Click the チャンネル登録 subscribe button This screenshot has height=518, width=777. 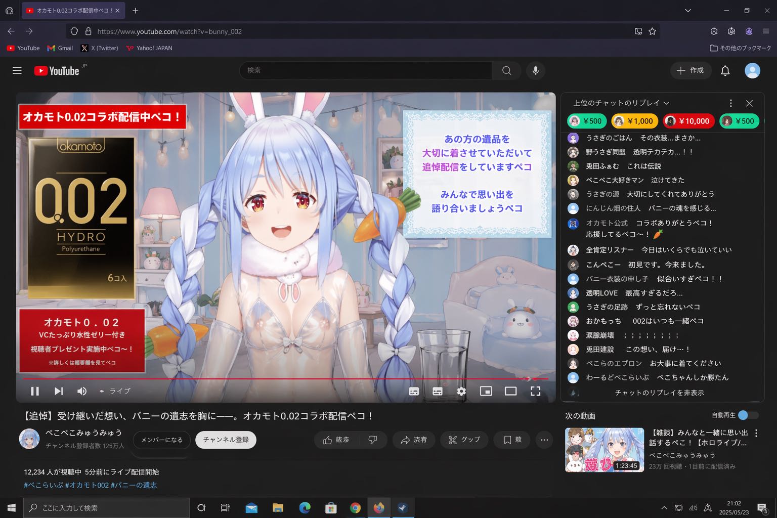pyautogui.click(x=226, y=440)
